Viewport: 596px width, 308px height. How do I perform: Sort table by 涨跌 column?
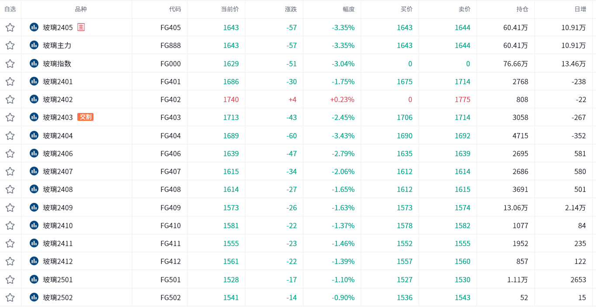point(291,9)
